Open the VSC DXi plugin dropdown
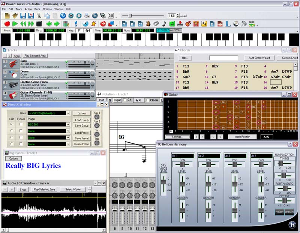 [x=68, y=124]
